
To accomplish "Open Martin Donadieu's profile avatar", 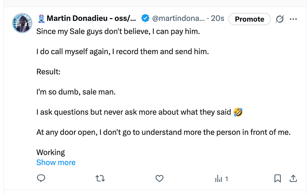I will (22, 23).
